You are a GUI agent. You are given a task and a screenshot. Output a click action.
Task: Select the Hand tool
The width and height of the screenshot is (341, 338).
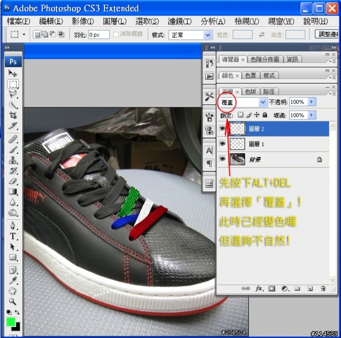coord(13,291)
